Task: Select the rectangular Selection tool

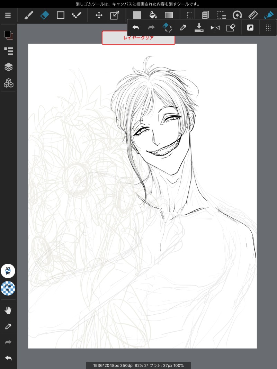Action: [x=189, y=15]
